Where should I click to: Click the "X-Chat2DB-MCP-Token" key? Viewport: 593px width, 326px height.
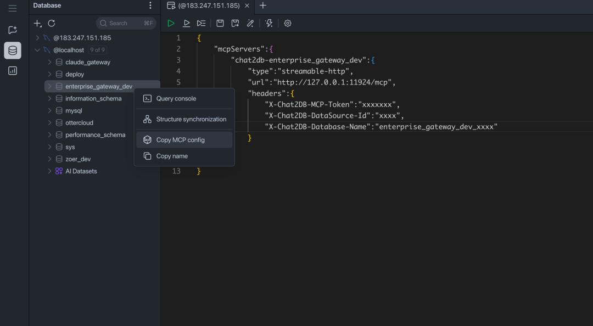tap(309, 104)
